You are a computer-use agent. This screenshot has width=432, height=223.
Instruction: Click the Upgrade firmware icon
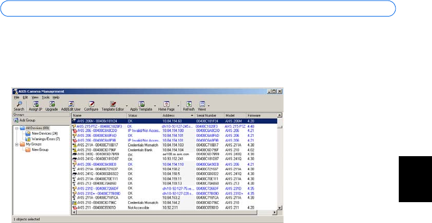tap(51, 105)
